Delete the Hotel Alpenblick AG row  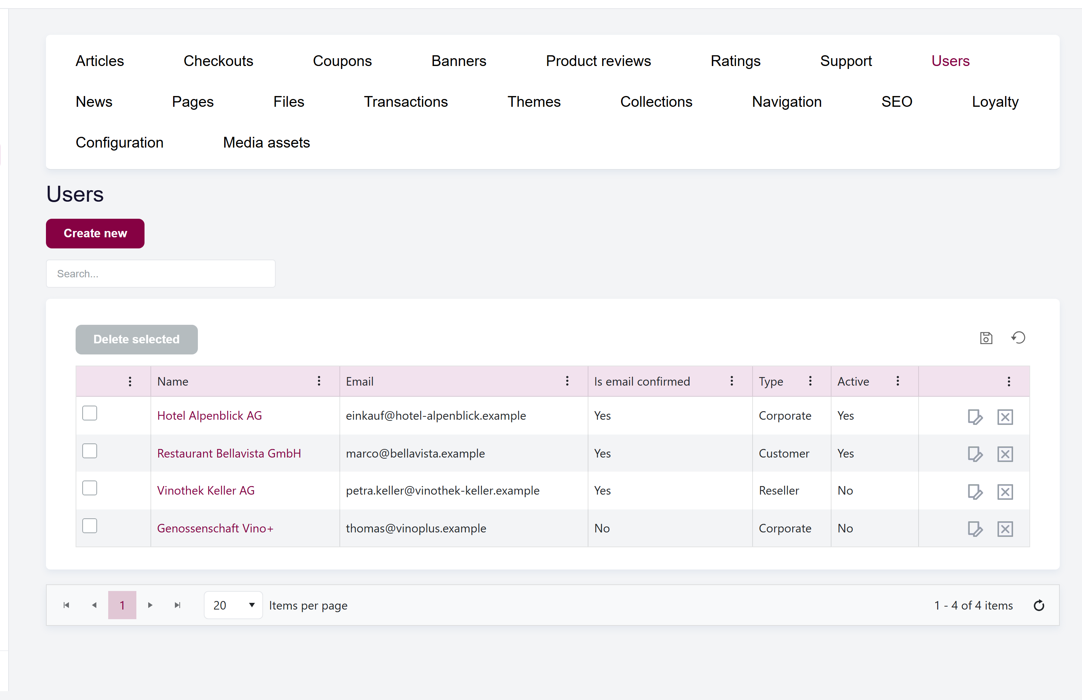[1005, 417]
